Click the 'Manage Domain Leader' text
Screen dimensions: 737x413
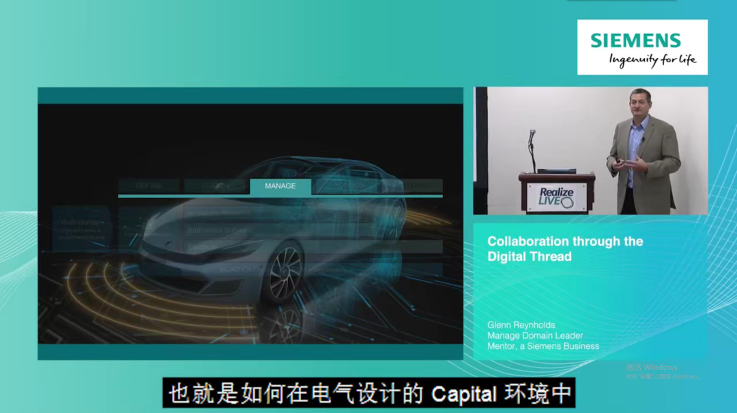tap(535, 335)
